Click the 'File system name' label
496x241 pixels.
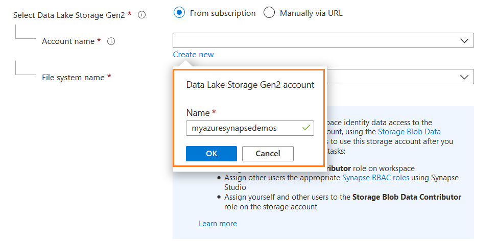coord(73,78)
